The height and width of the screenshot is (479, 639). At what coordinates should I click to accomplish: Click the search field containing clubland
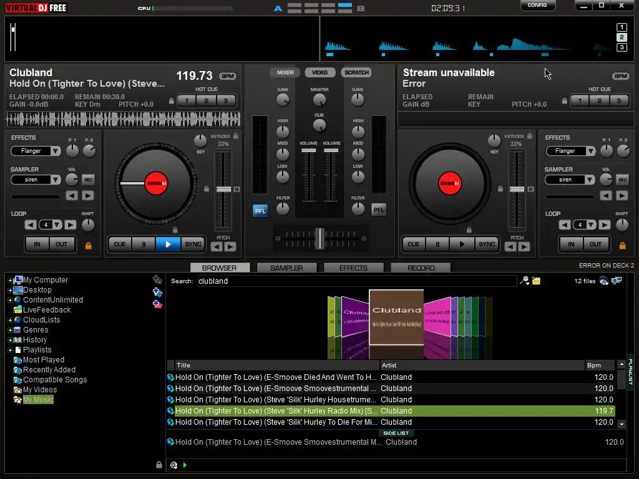pos(357,281)
